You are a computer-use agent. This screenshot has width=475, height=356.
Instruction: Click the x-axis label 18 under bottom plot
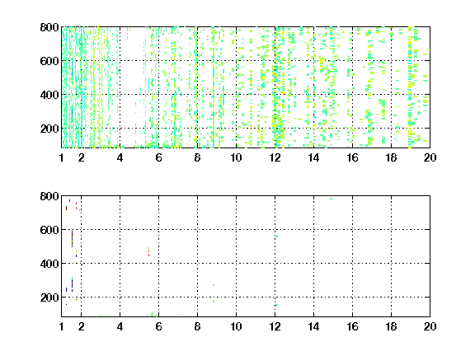coord(391,326)
